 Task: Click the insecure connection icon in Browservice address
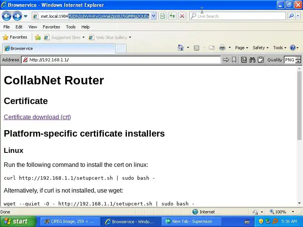coord(25,60)
